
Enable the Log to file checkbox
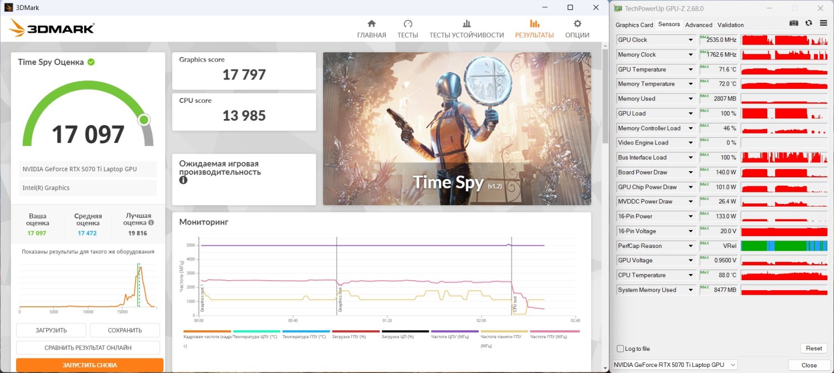[x=620, y=349]
